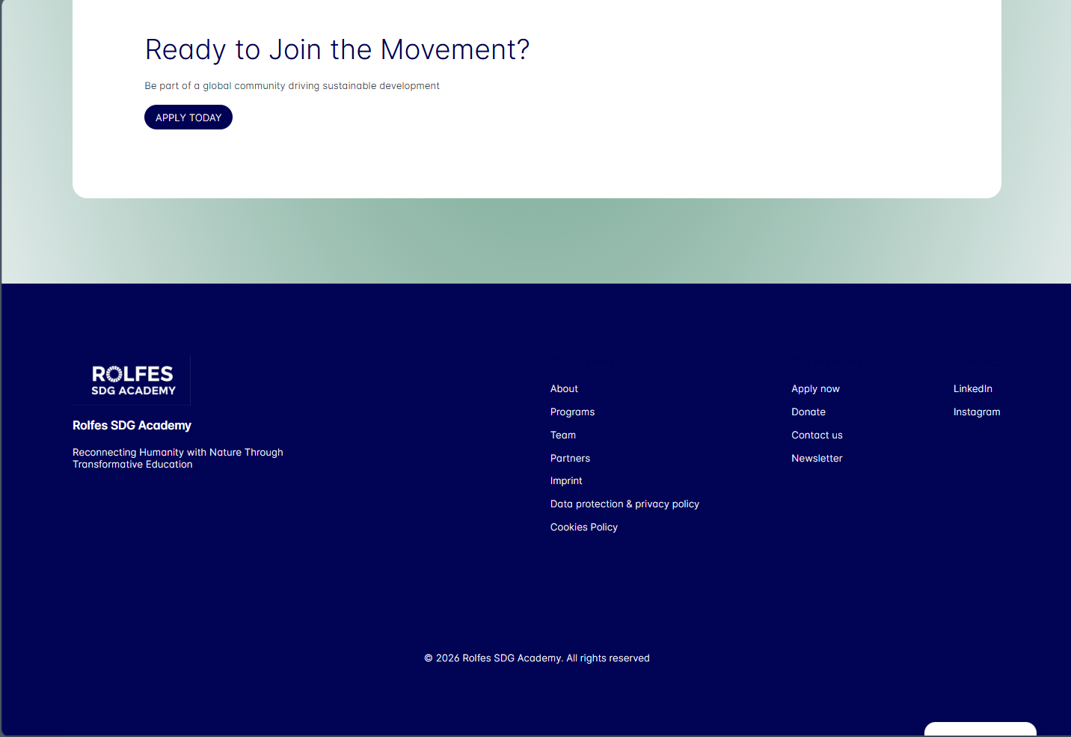Open the white widget in bottom-right corner

[x=980, y=730]
